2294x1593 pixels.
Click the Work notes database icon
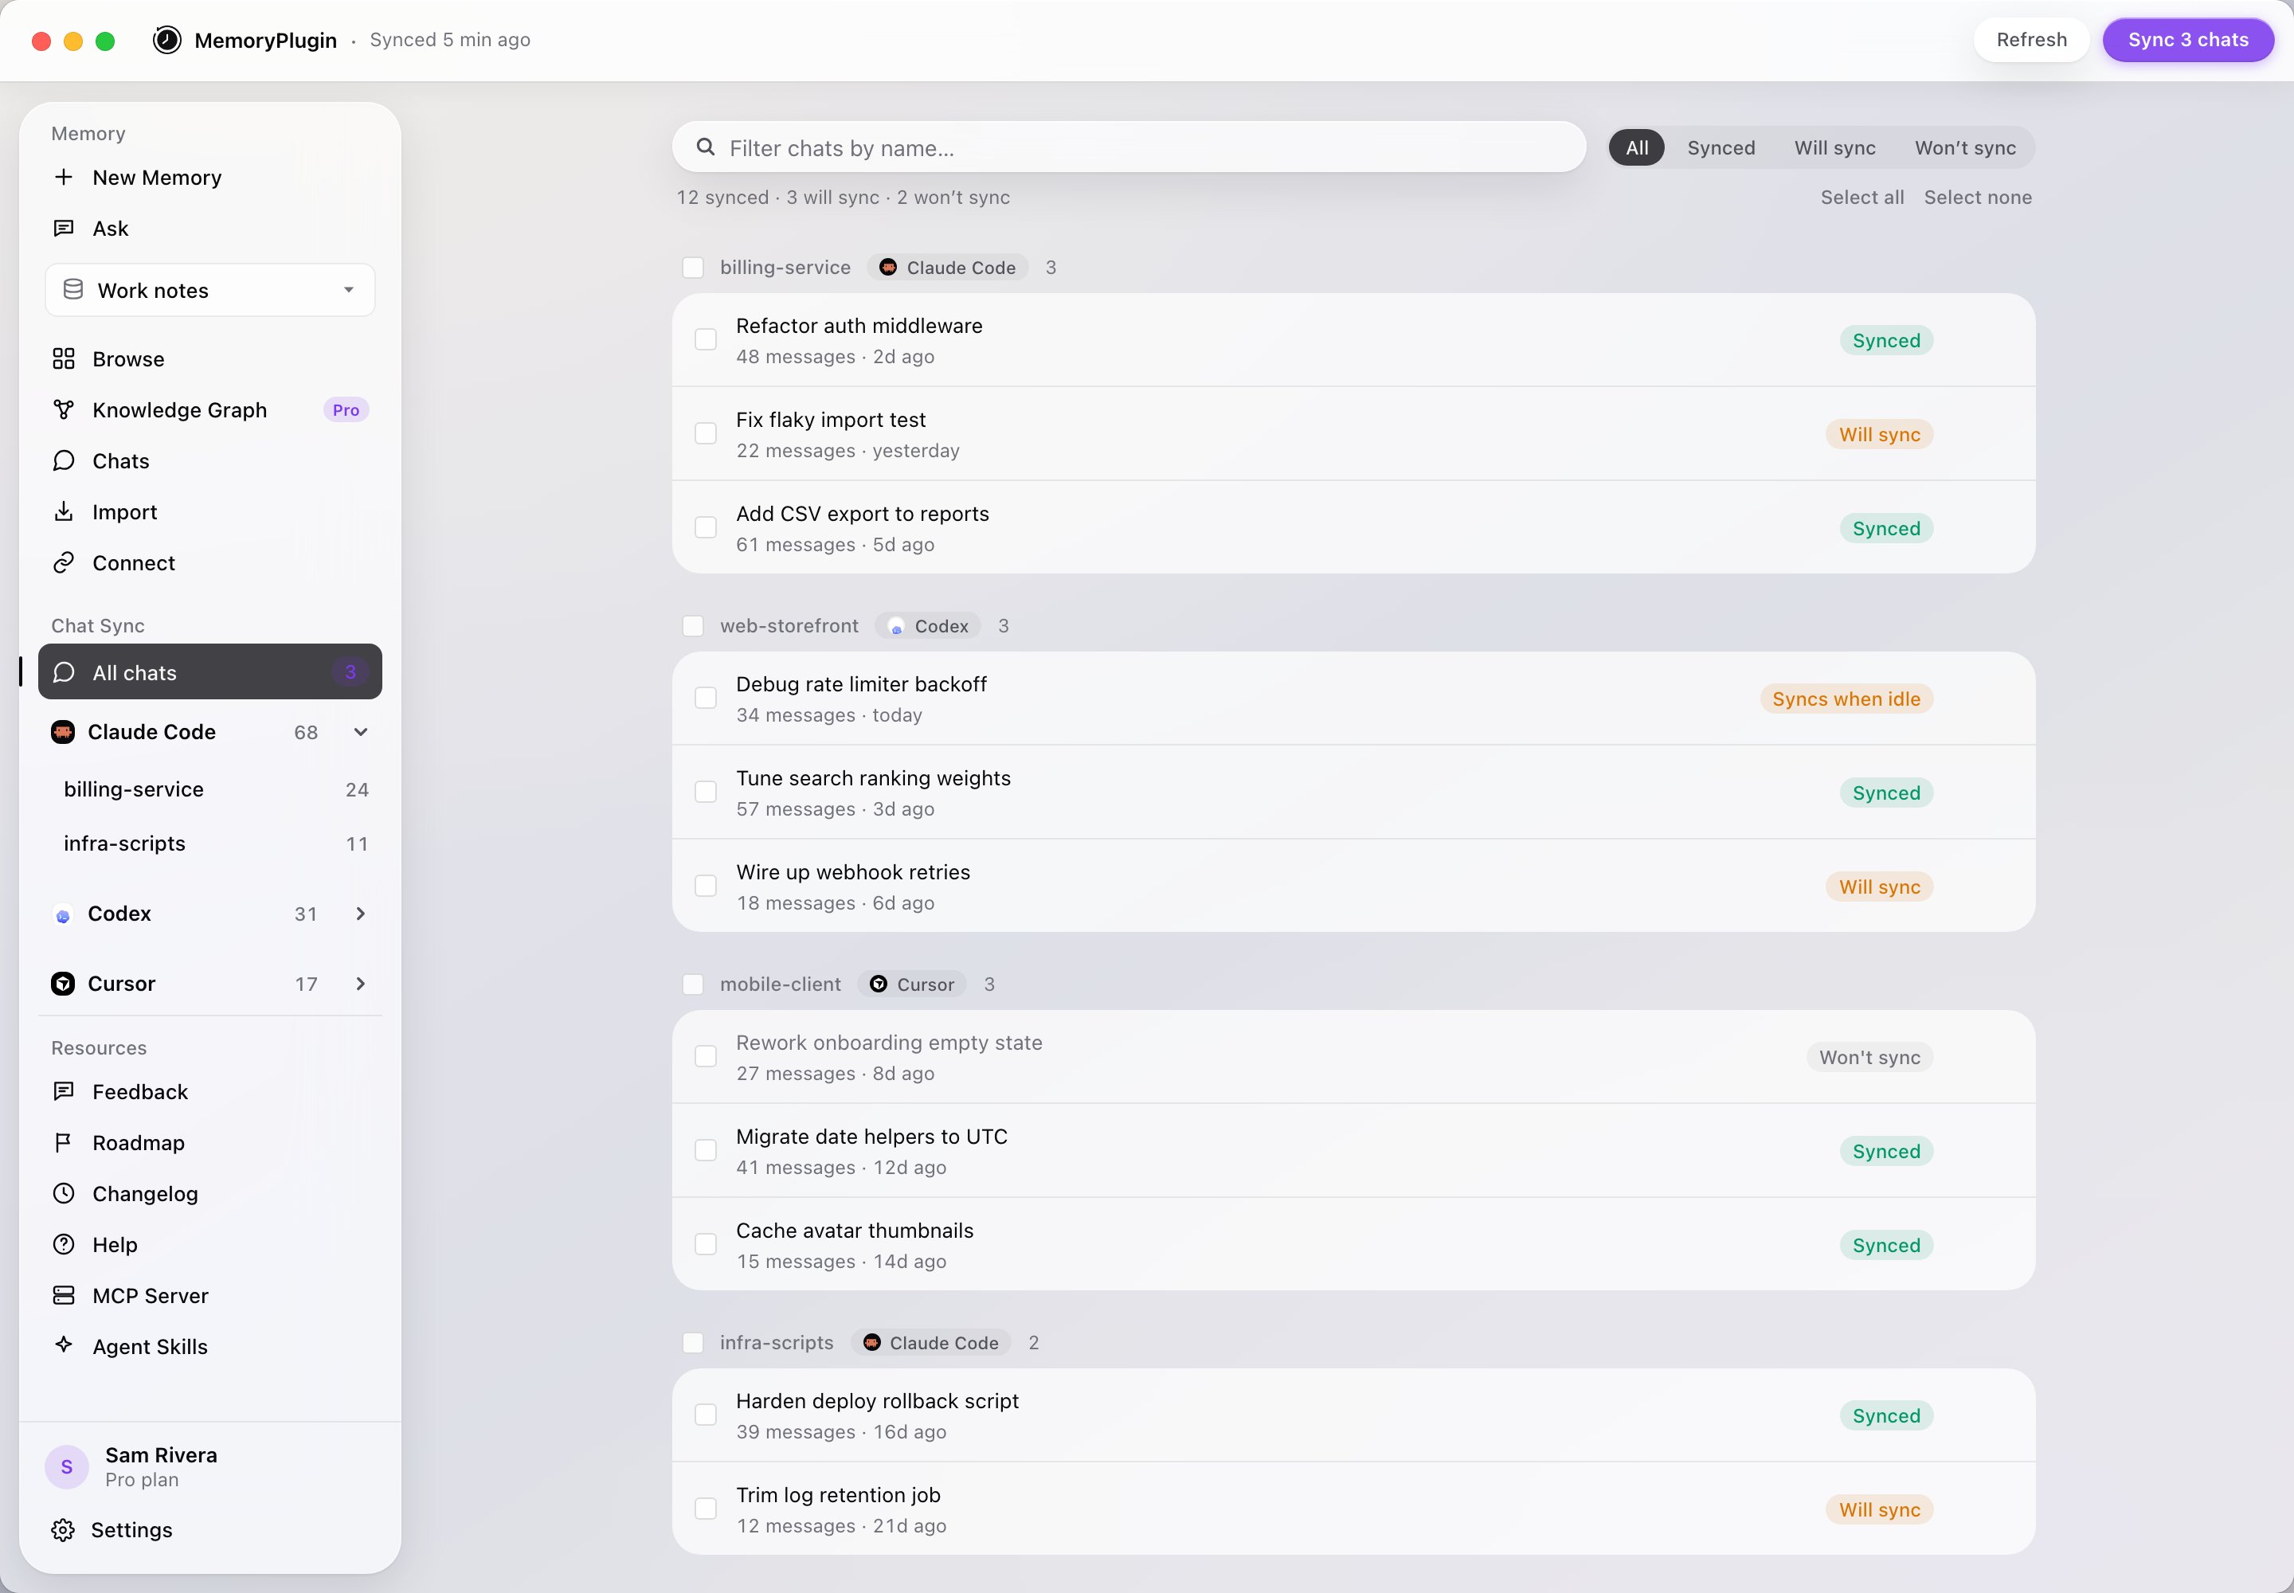(72, 289)
